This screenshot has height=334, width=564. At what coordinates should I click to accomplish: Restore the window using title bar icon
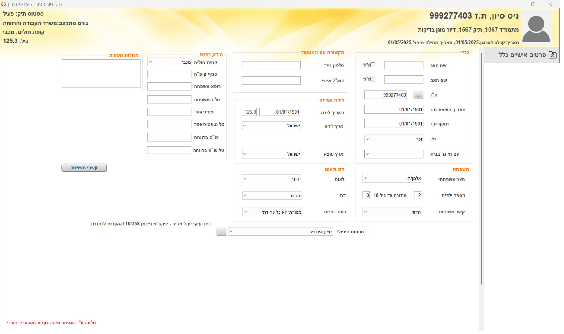point(533,4)
